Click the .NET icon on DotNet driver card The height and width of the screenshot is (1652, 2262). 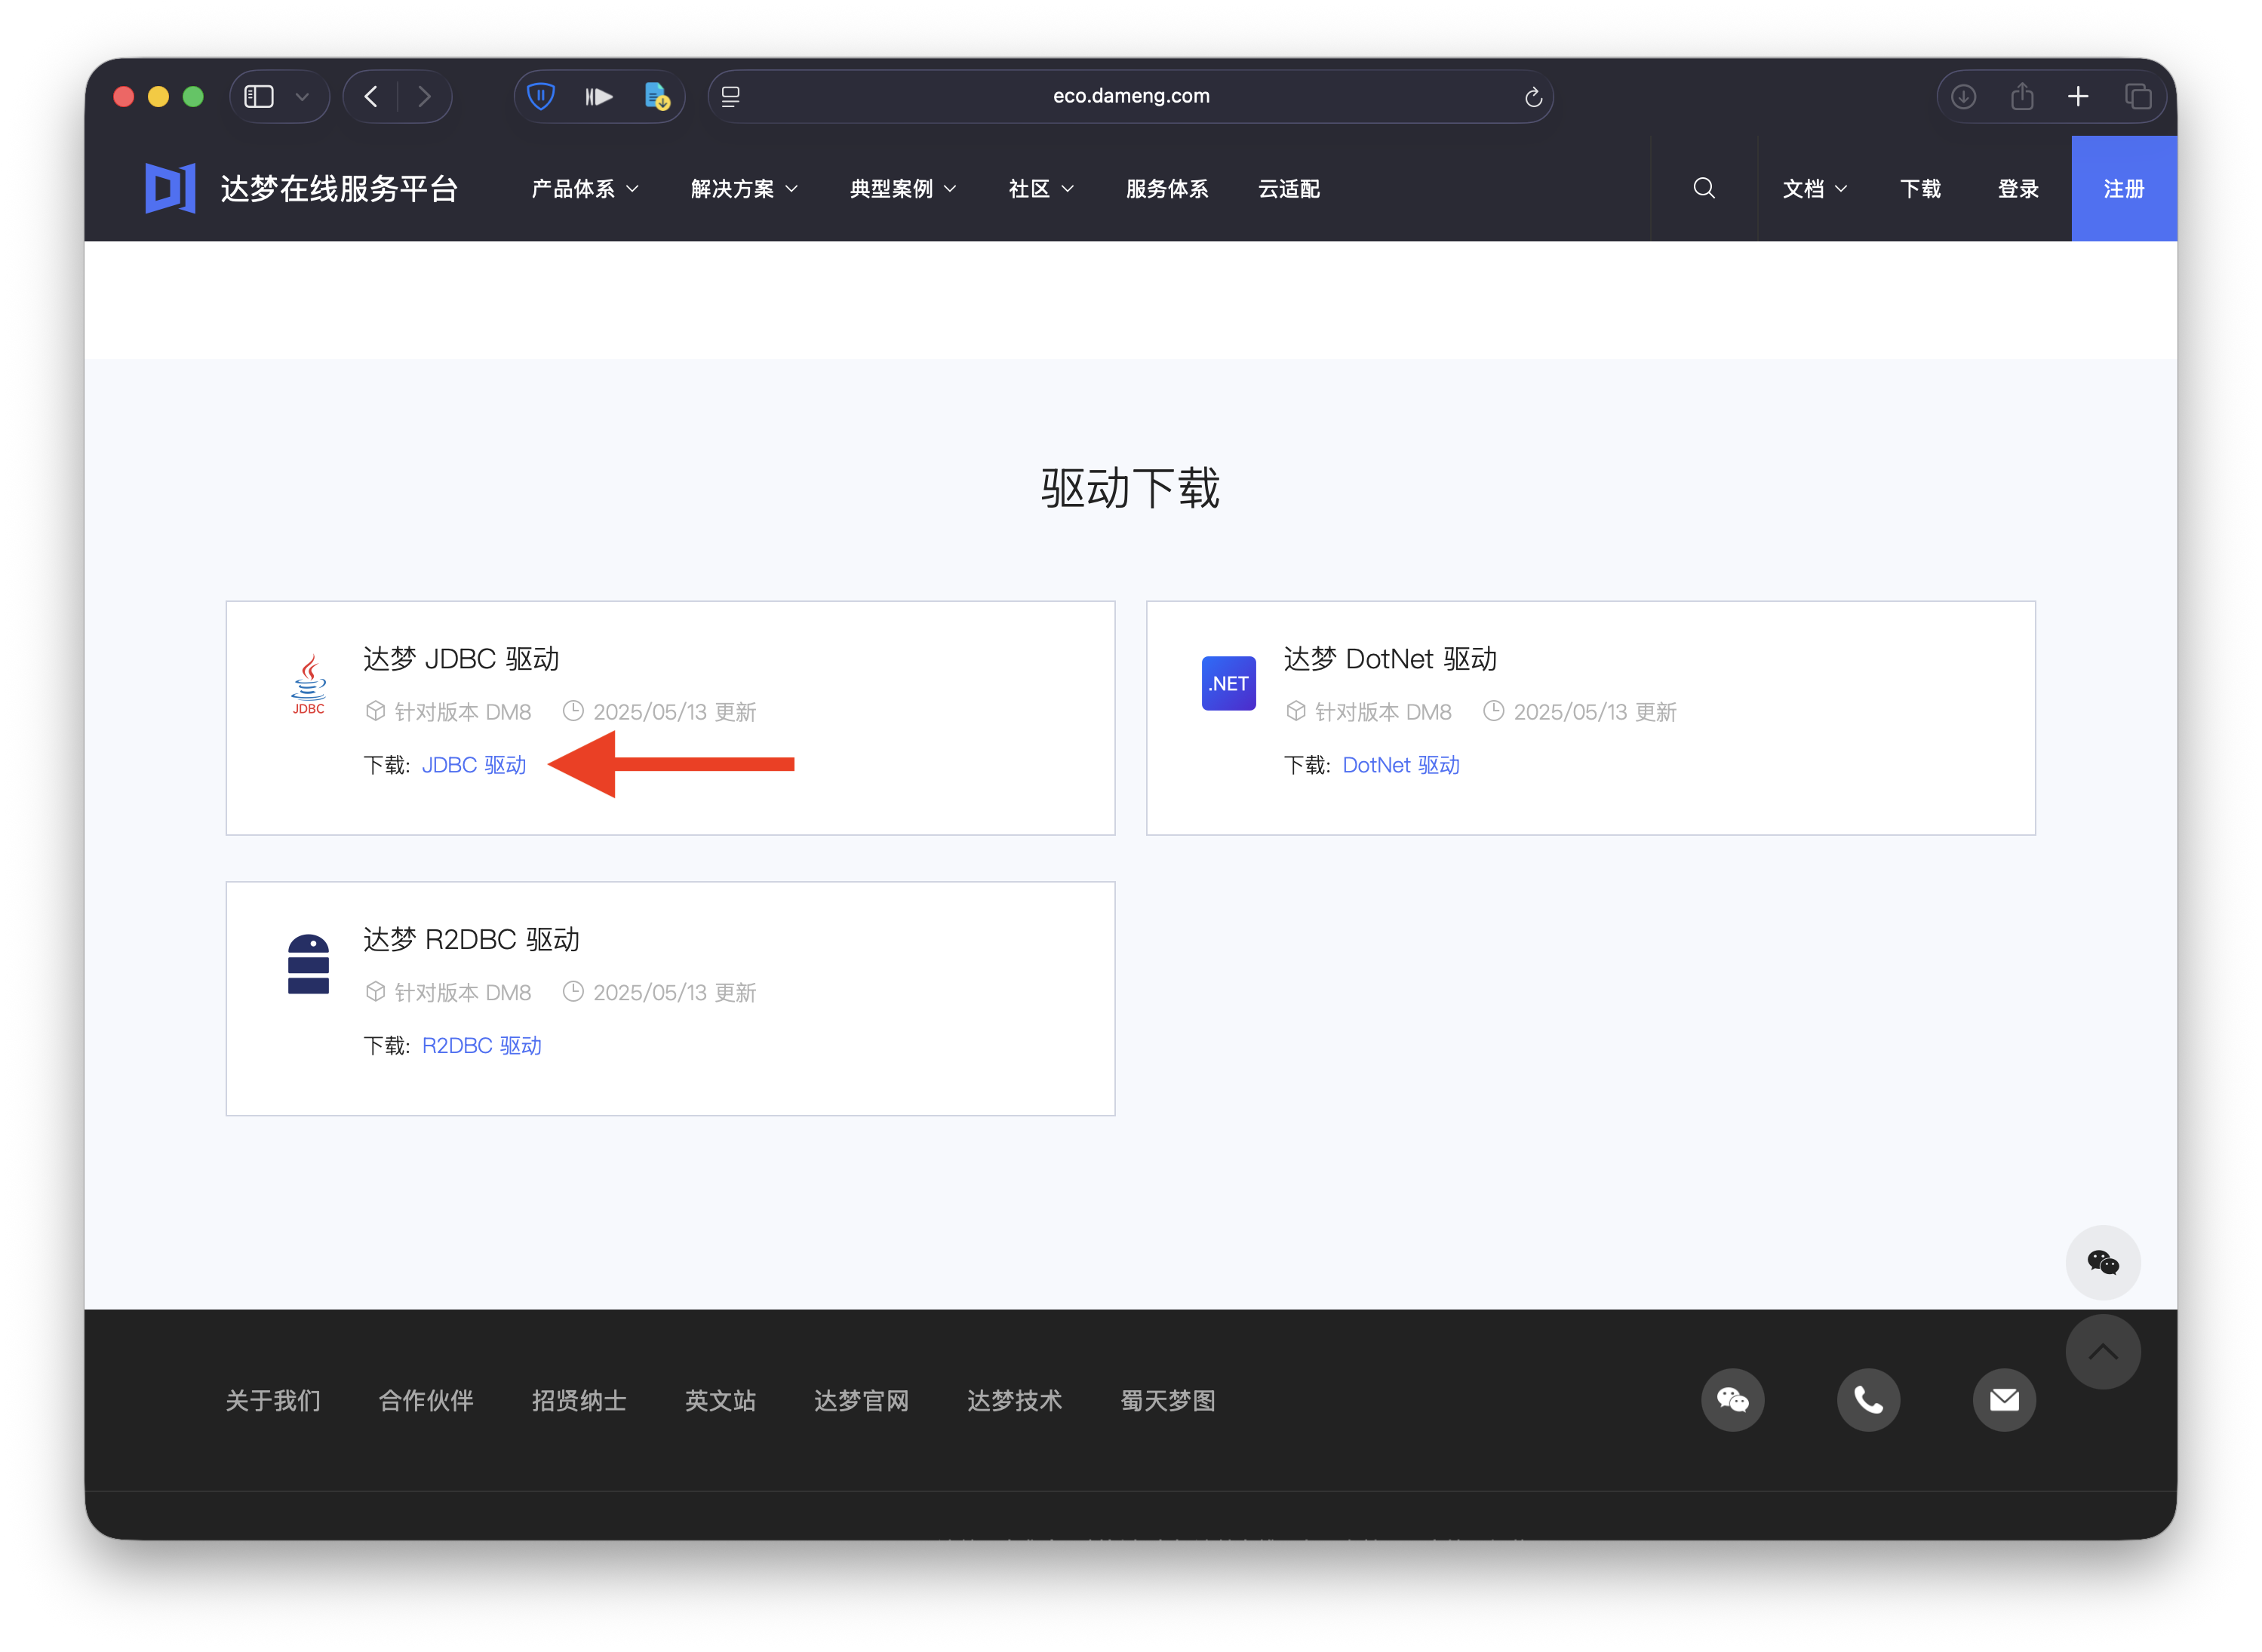click(x=1228, y=684)
